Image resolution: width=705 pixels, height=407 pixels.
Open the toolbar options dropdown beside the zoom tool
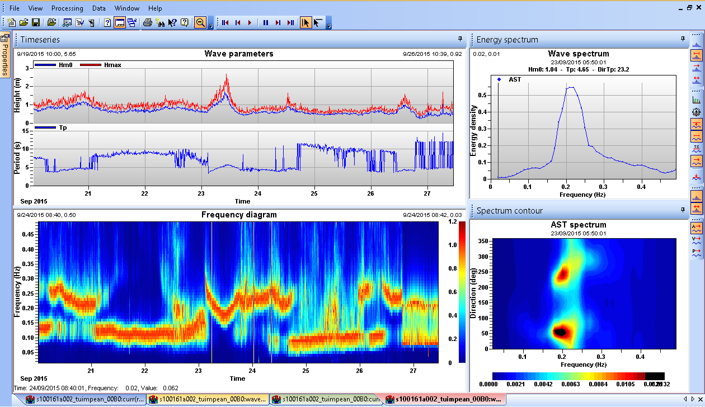211,26
